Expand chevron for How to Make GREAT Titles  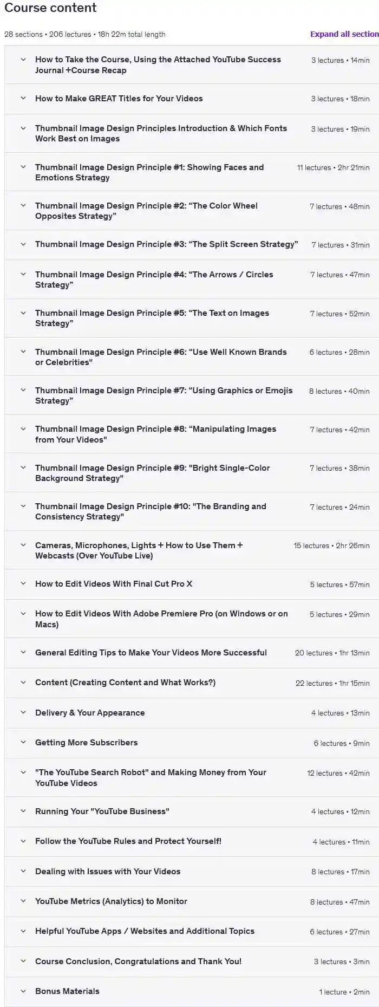tap(23, 99)
